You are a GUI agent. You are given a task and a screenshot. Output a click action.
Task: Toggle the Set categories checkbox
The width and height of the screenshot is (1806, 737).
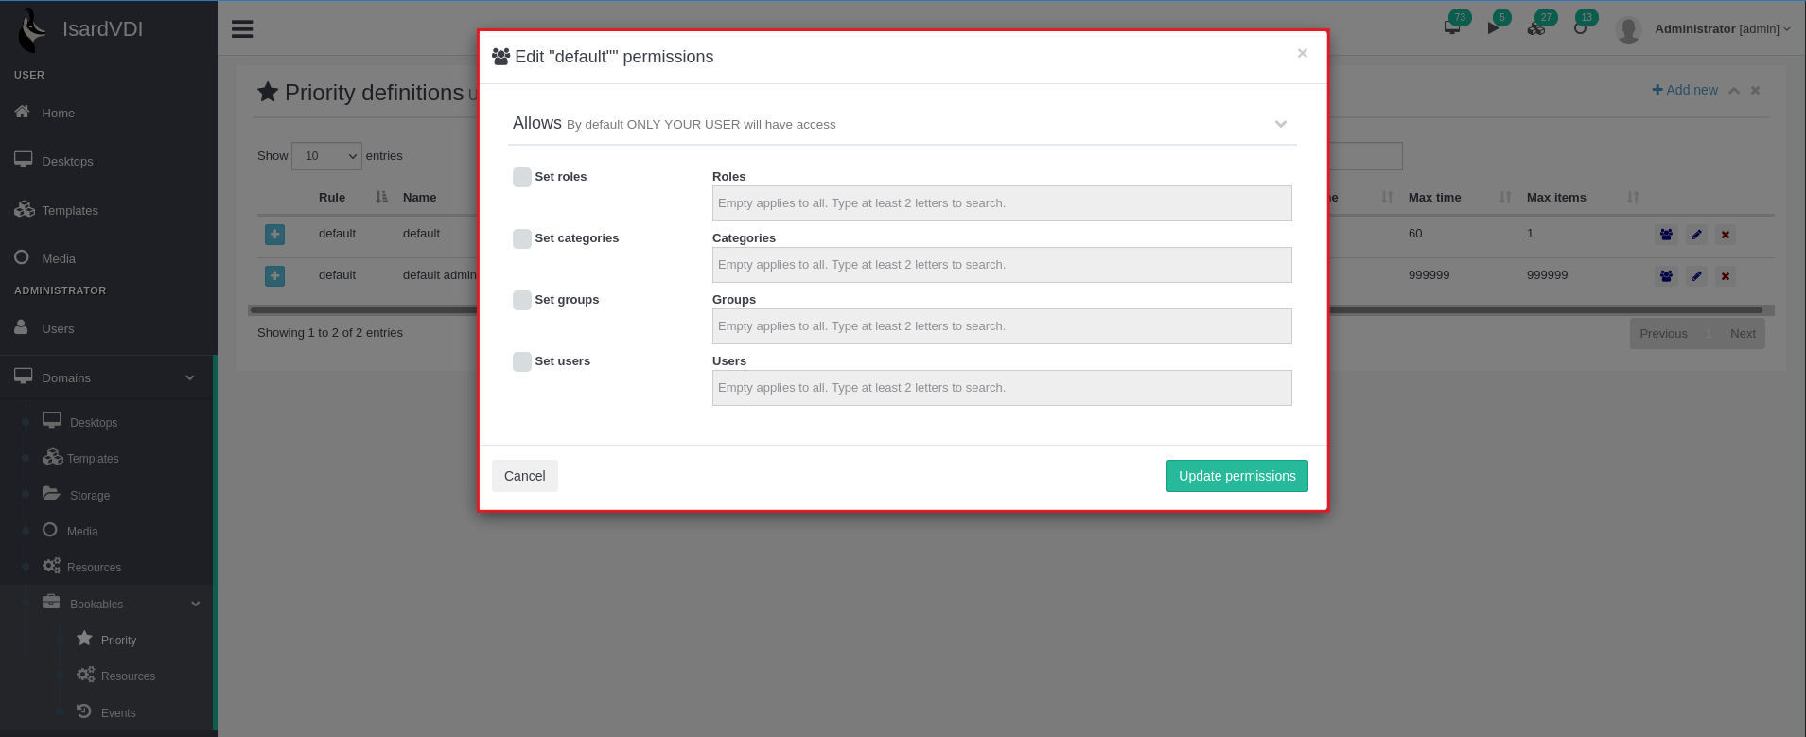(x=522, y=238)
